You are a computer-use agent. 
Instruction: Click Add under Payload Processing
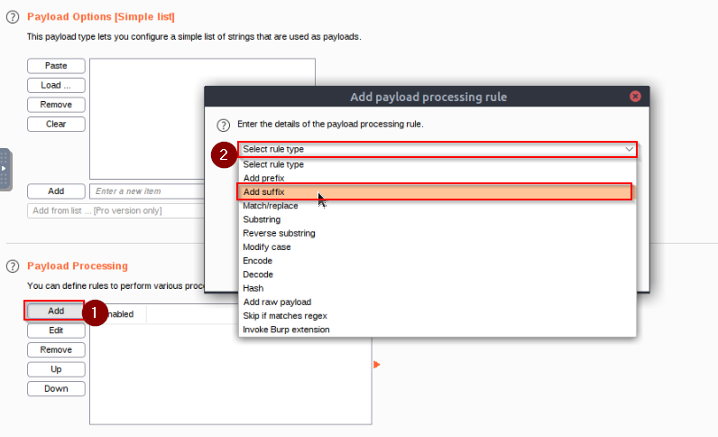56,311
